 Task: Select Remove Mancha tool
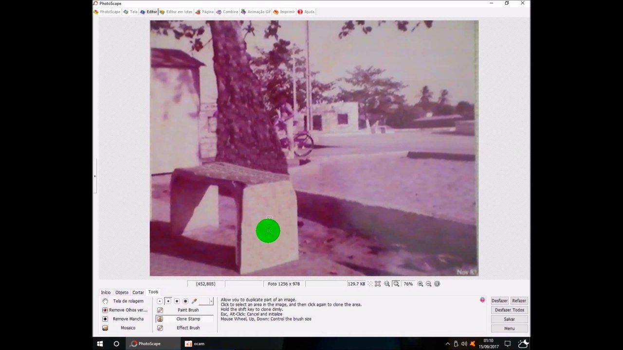[x=124, y=319]
